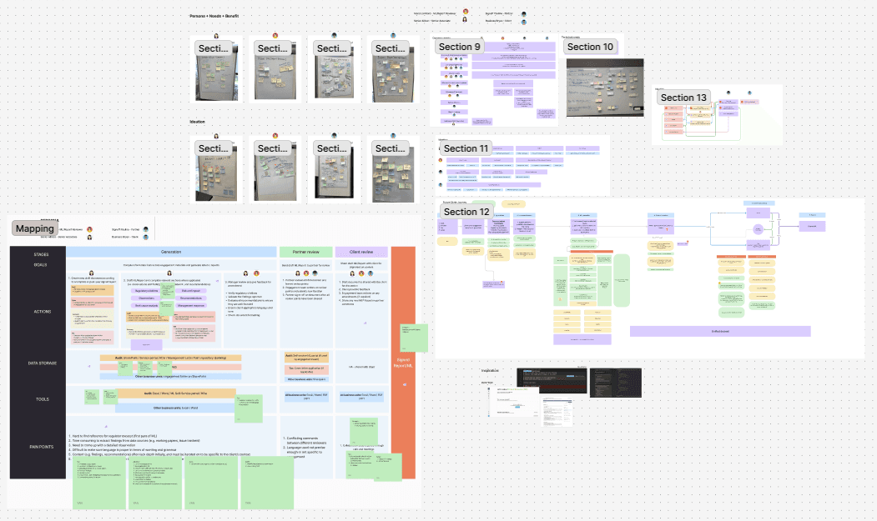Image resolution: width=877 pixels, height=521 pixels.
Task: Click the whiteboard photo under Section 10
Action: tap(604, 88)
